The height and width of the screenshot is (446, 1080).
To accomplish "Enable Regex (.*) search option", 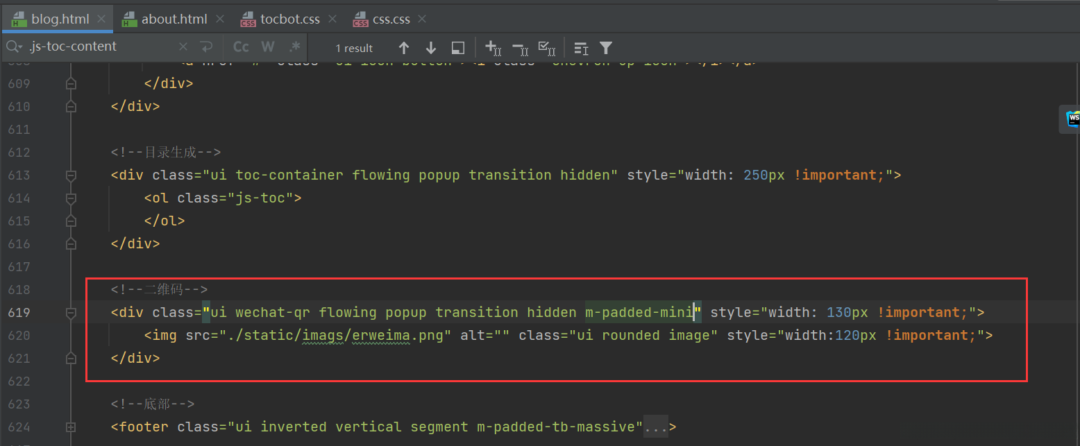I will click(294, 47).
